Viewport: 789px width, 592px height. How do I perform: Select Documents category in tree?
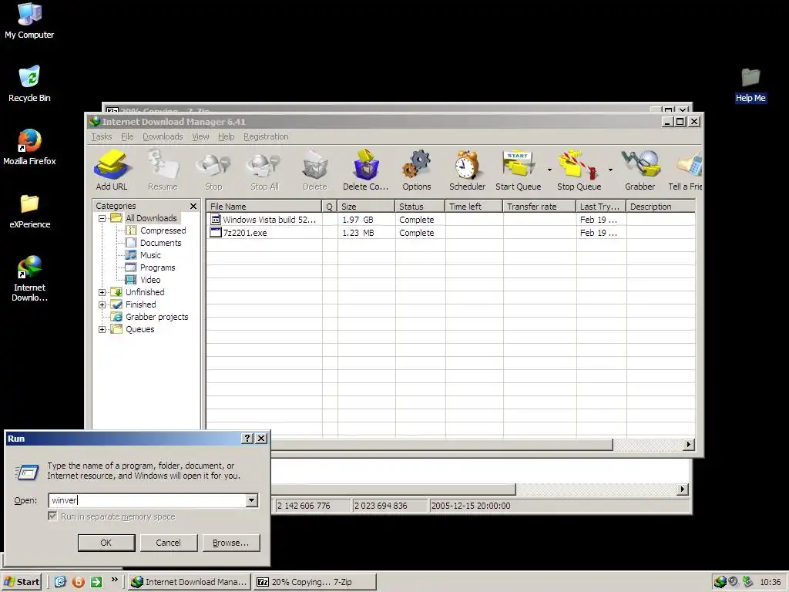pyautogui.click(x=160, y=243)
